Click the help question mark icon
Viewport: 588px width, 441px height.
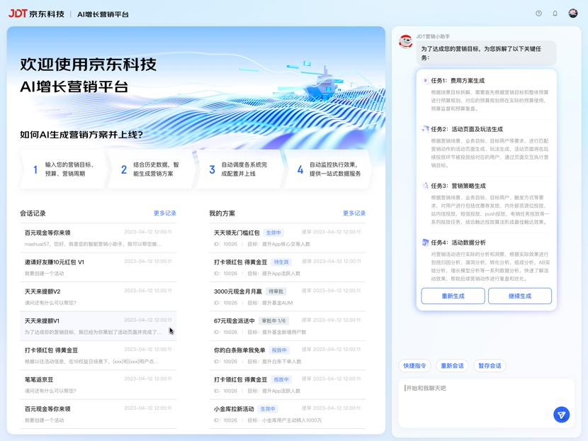click(x=538, y=13)
